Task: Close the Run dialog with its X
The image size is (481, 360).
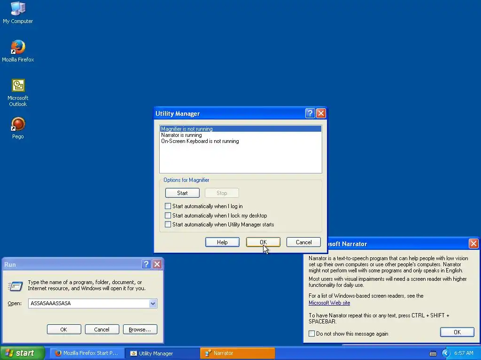Action: tap(157, 264)
